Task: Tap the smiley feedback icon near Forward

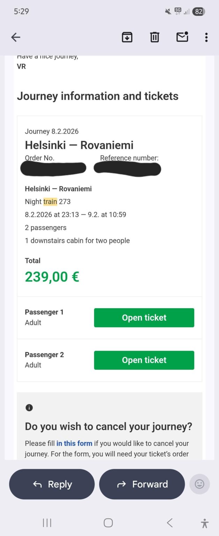Action: point(199,484)
